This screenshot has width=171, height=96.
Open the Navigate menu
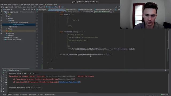pos(15,5)
